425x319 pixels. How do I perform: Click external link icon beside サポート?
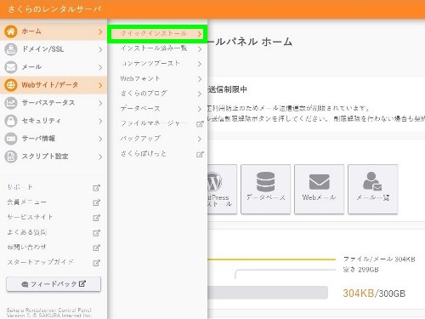point(97,188)
